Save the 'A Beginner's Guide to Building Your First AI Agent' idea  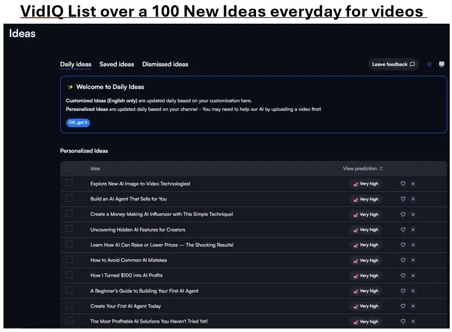tap(403, 291)
